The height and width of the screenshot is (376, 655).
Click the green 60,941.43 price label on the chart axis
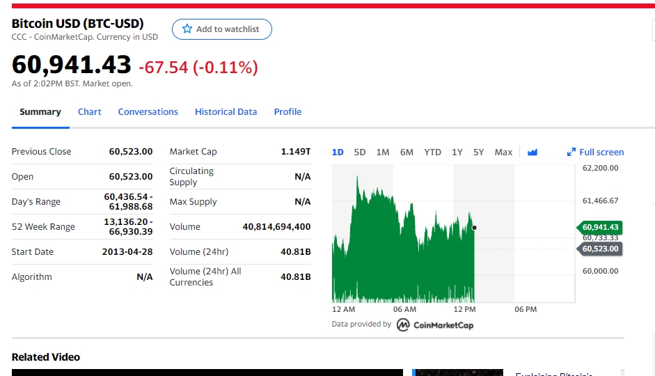click(600, 227)
